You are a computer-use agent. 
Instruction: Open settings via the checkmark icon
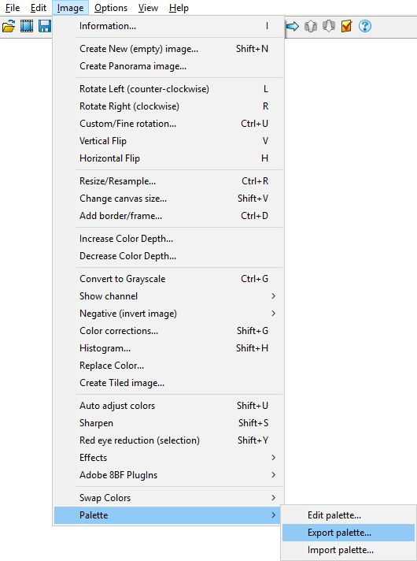346,26
